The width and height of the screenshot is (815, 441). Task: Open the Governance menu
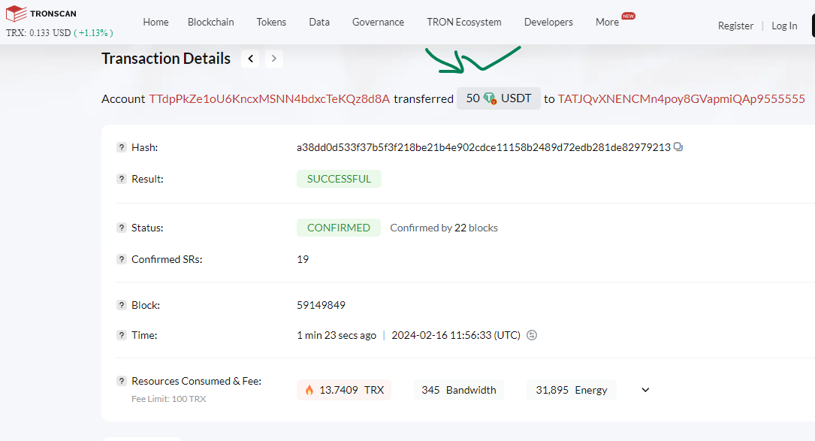tap(378, 22)
